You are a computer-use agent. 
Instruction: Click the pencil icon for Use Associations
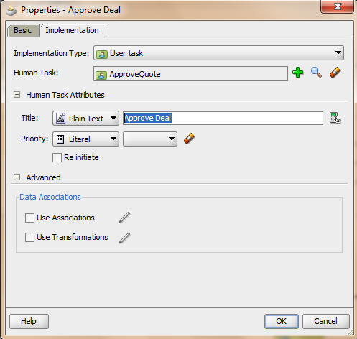125,218
